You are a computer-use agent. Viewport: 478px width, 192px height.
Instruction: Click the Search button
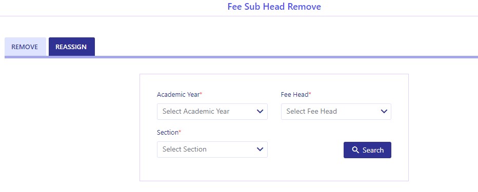[x=367, y=150]
